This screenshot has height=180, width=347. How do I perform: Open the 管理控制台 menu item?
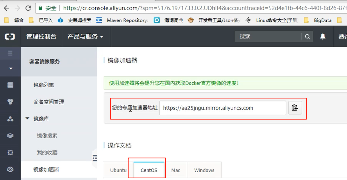click(41, 36)
